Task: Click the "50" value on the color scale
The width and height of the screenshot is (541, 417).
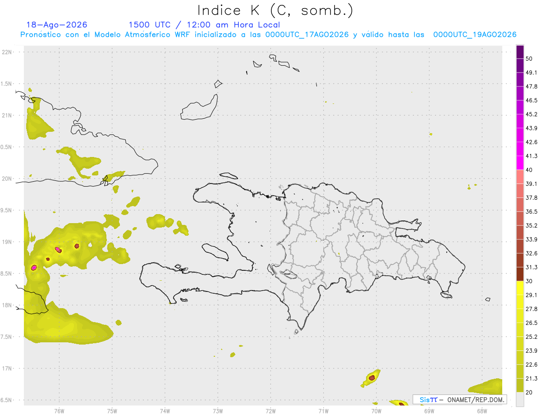Action: pyautogui.click(x=529, y=59)
